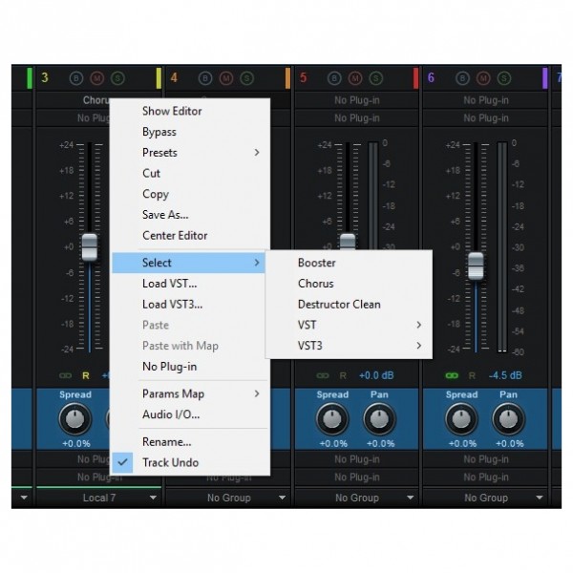Open Presets submenu
The height and width of the screenshot is (573, 573).
(190, 153)
